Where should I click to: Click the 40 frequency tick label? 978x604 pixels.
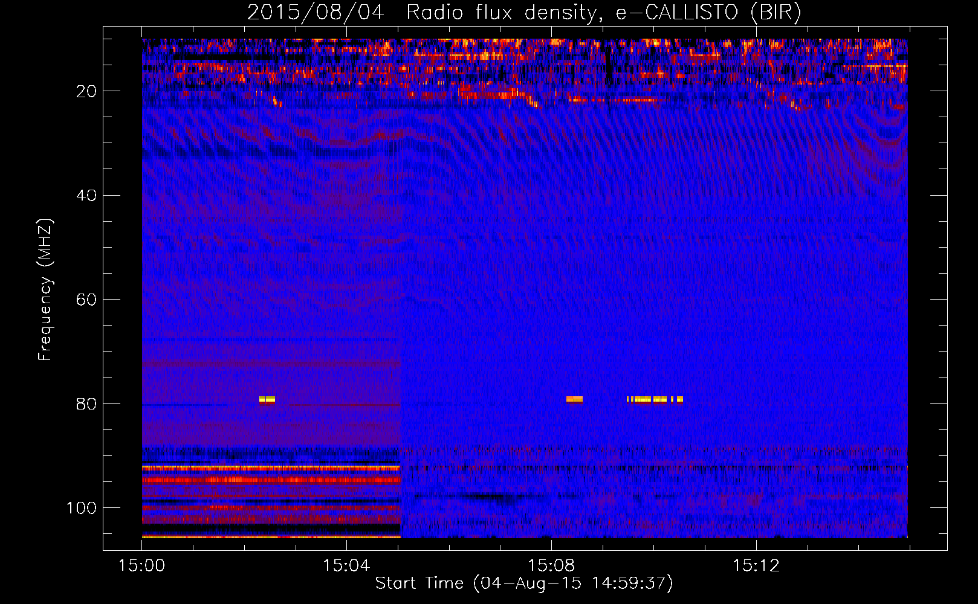pos(86,196)
